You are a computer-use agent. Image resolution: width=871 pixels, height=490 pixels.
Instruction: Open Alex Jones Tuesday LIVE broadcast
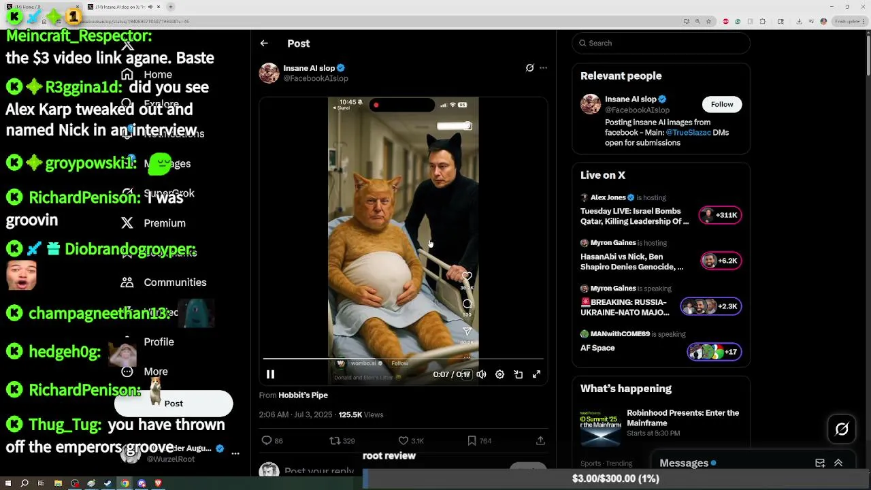(x=634, y=216)
